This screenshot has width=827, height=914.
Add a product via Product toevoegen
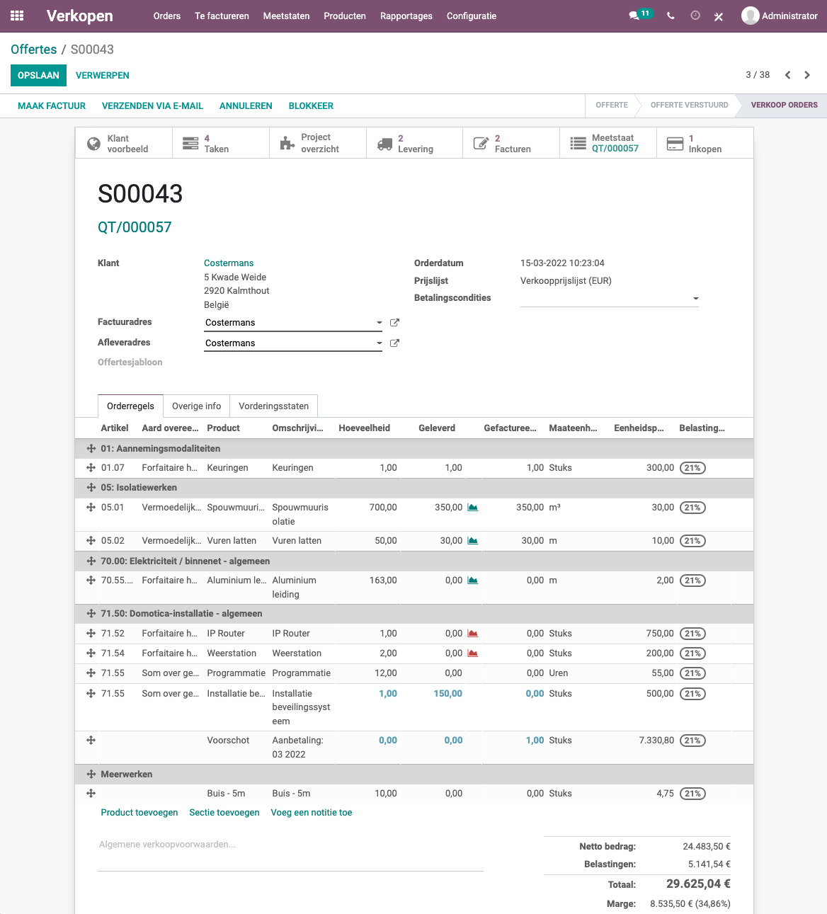139,812
